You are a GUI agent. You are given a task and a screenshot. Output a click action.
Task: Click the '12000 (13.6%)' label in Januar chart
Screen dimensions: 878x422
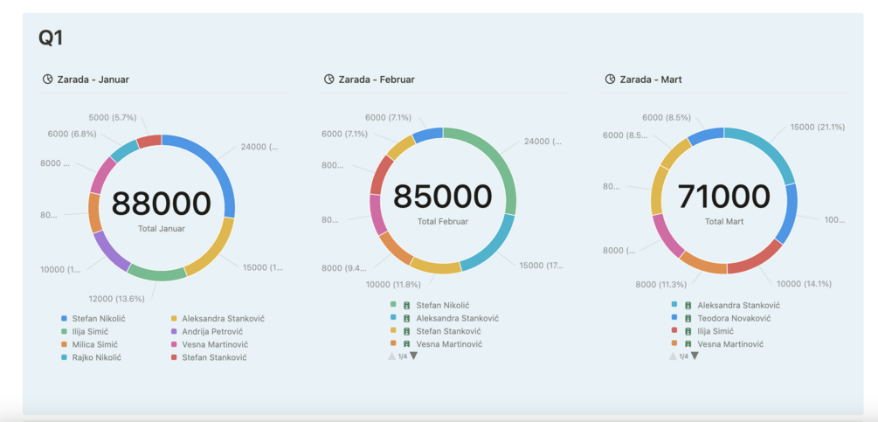pos(116,298)
